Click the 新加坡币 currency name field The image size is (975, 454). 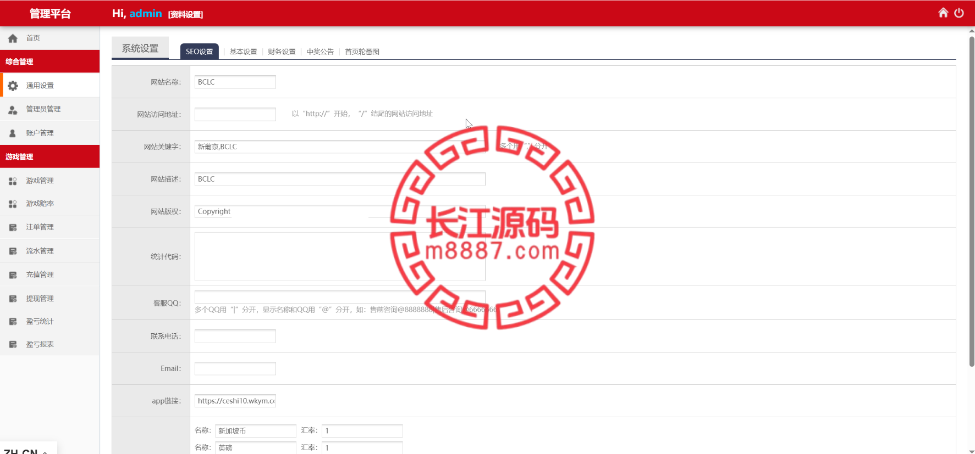255,431
